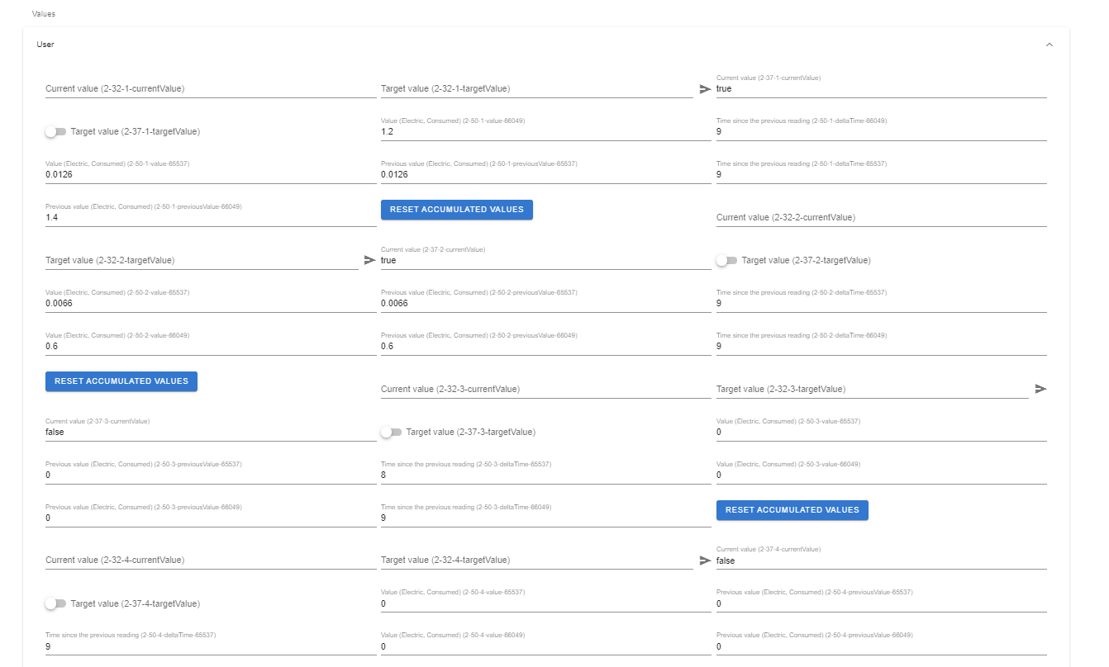Image resolution: width=1109 pixels, height=667 pixels.
Task: Click the bottom Reset Accumulated Values button
Action: tap(792, 510)
